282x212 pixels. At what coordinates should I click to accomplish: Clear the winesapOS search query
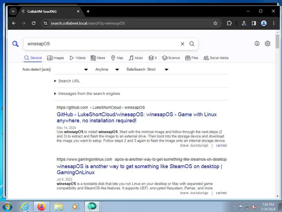click(182, 44)
